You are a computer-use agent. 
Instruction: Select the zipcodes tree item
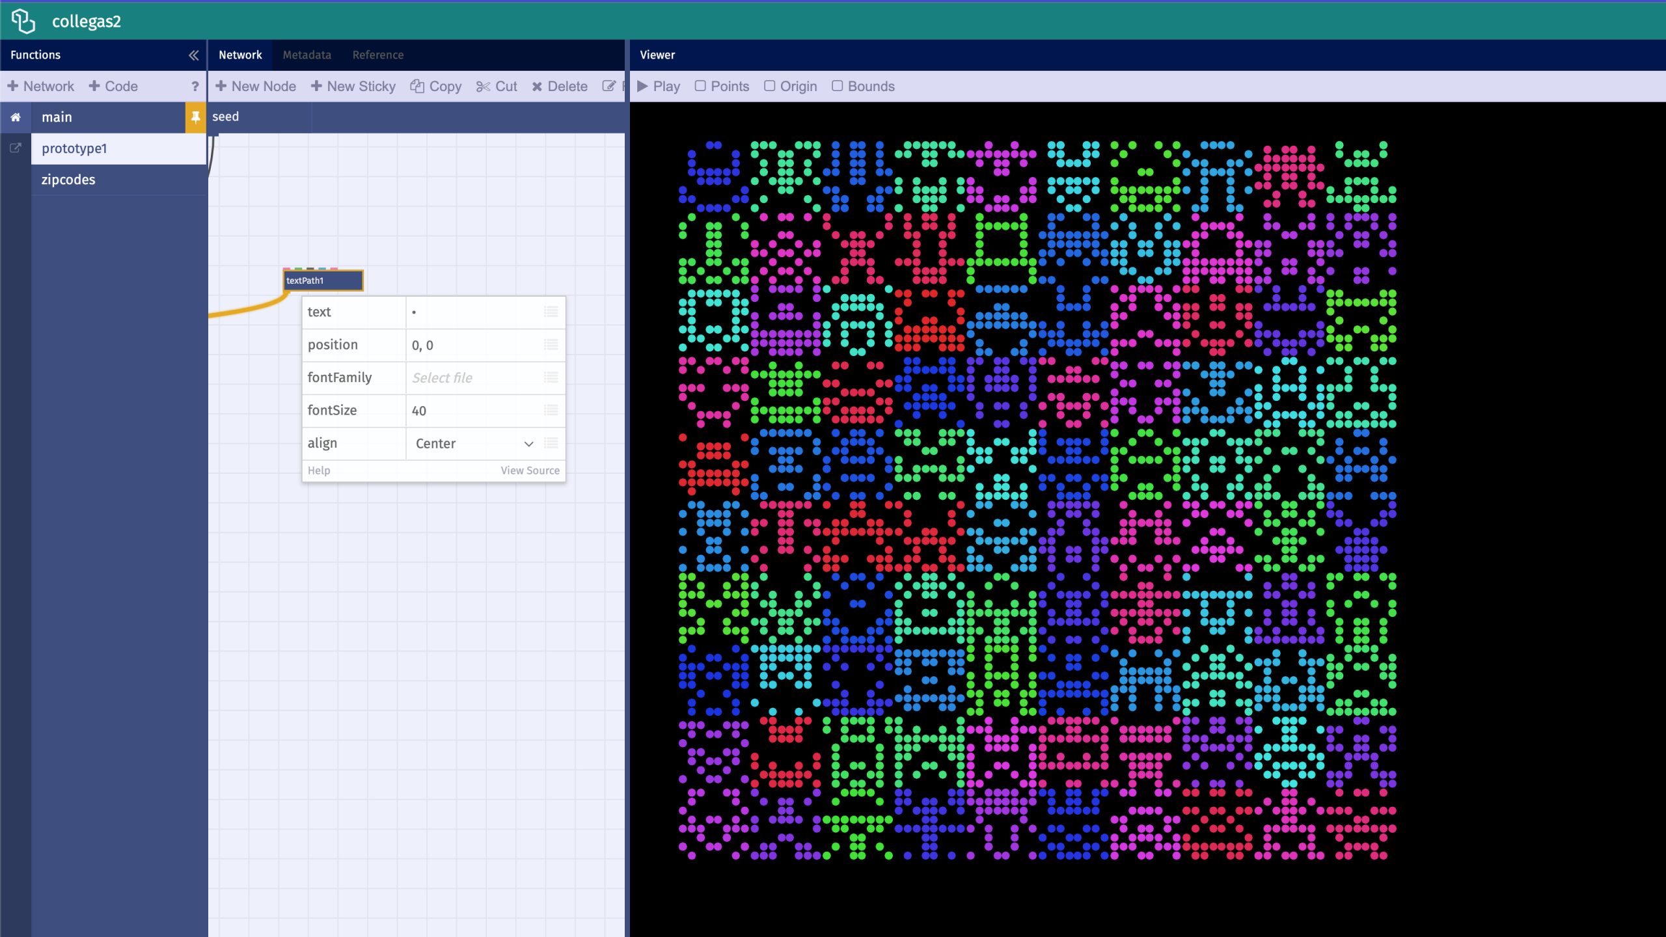point(68,180)
